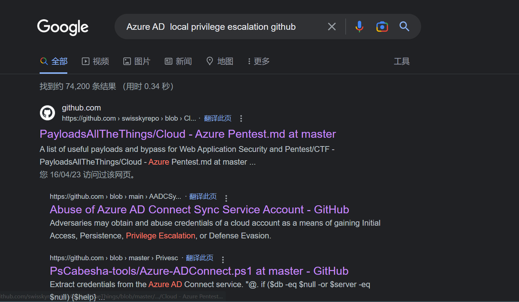Open the three-dot menu for the AADCSy... result
The height and width of the screenshot is (302, 519).
pos(226,198)
